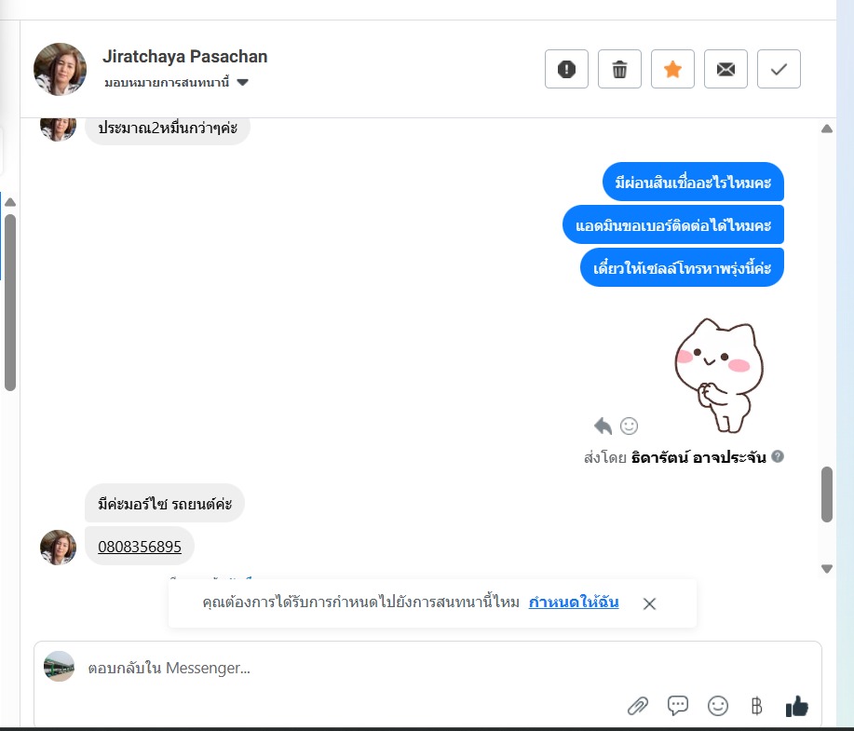Delete conversation using trash icon
This screenshot has width=854, height=731.
coord(619,69)
